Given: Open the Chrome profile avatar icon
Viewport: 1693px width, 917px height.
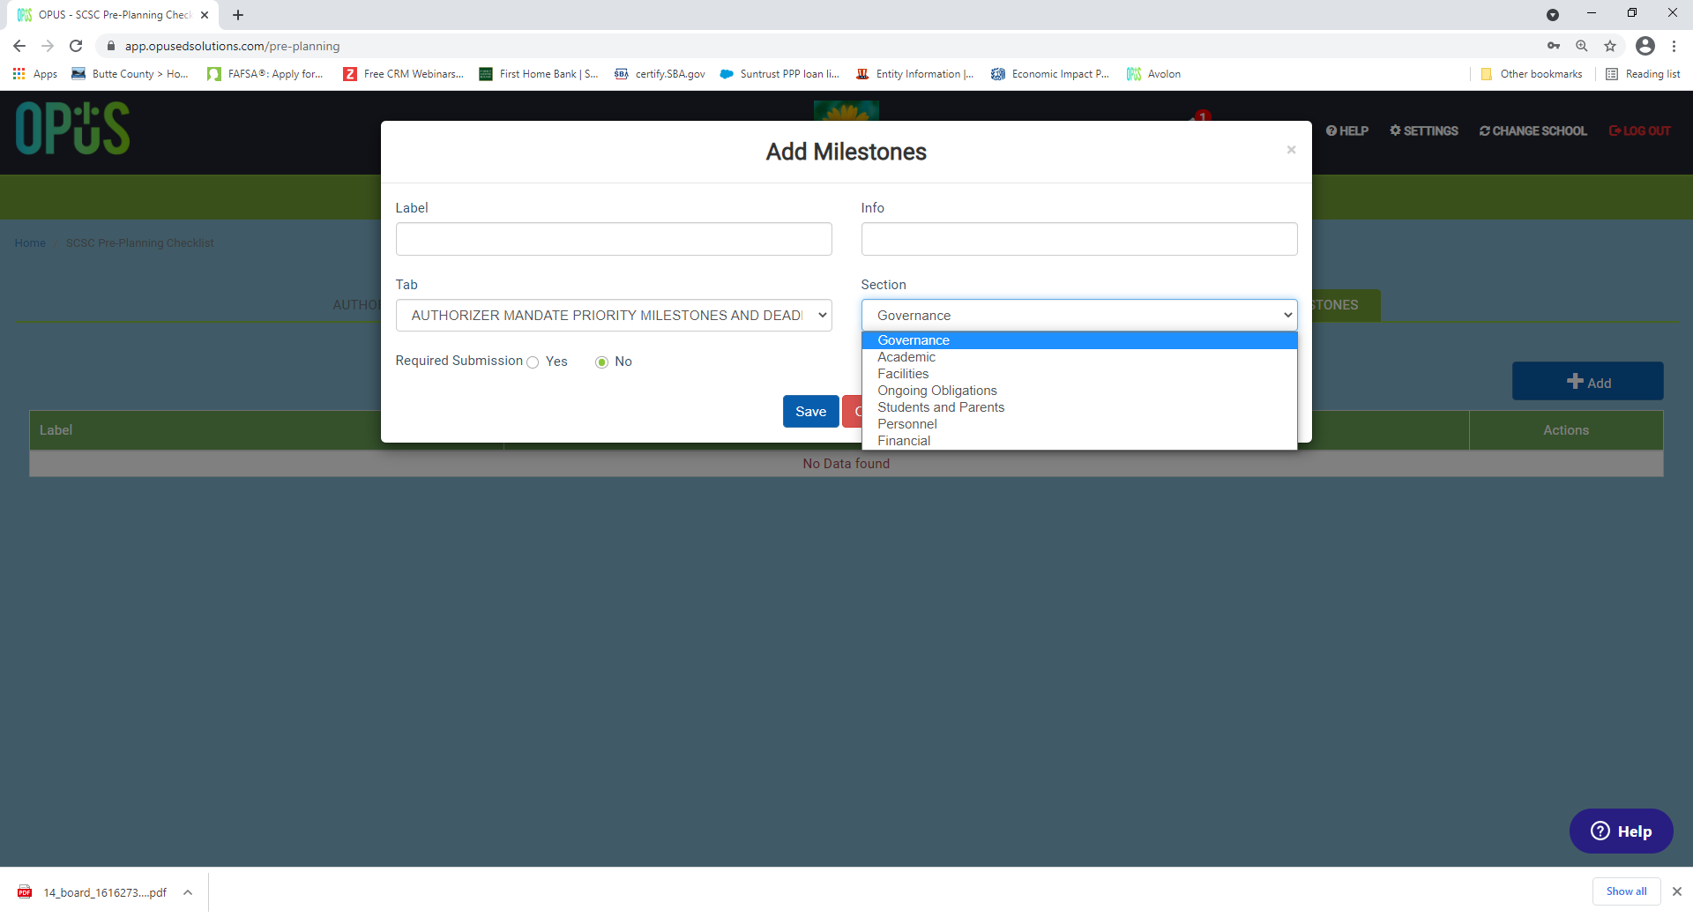Looking at the screenshot, I should (x=1645, y=46).
